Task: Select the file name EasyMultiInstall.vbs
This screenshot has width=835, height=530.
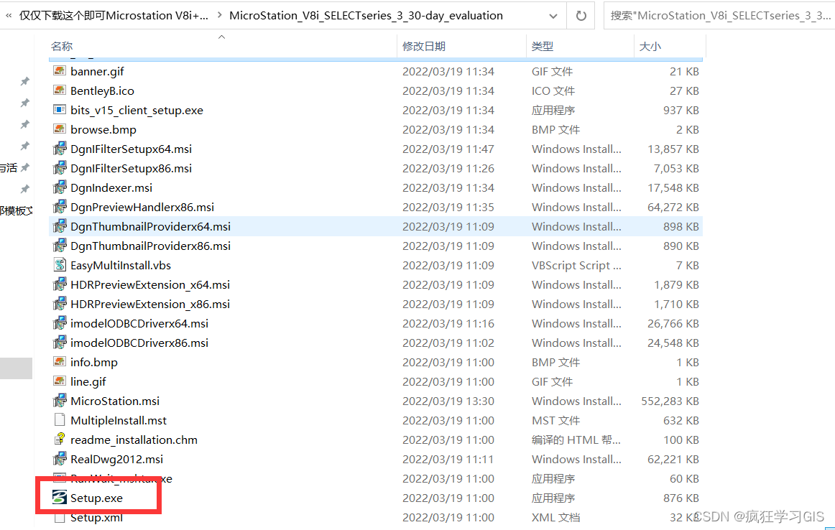Action: pos(120,265)
